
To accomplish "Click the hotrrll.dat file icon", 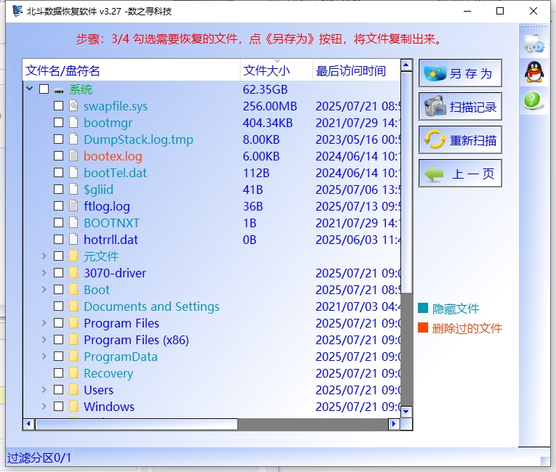I will pos(73,239).
